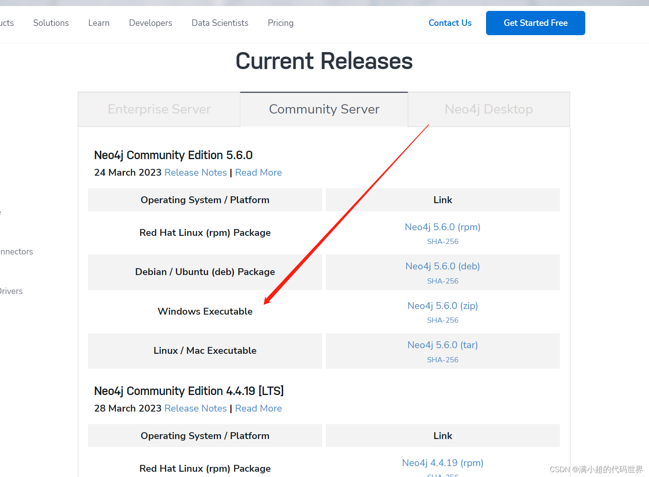649x477 pixels.
Task: Go to the Pricing page
Action: coord(281,23)
